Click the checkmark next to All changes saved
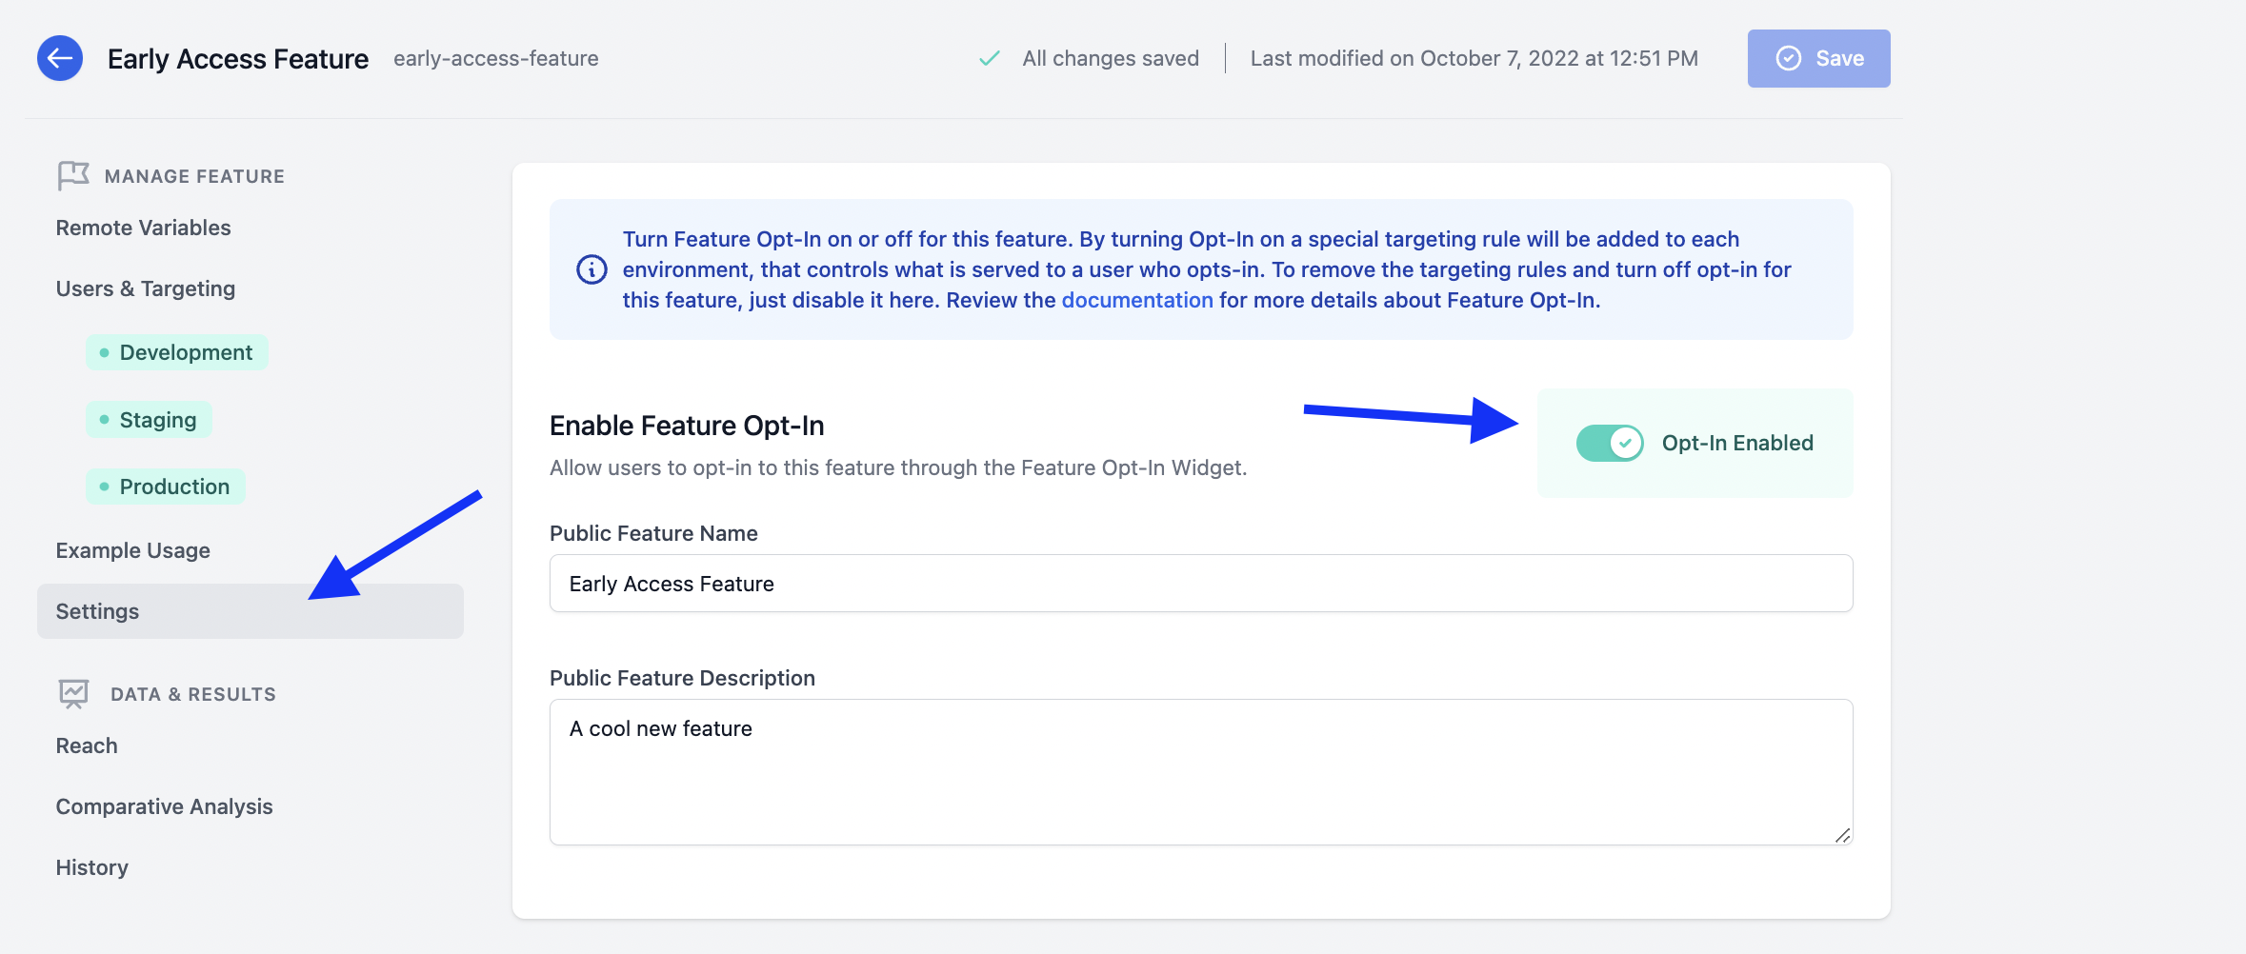The image size is (2246, 954). point(989,57)
